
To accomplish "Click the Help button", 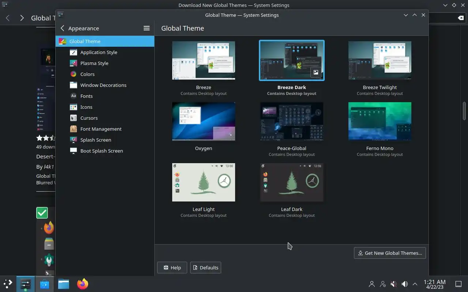I will click(x=172, y=268).
